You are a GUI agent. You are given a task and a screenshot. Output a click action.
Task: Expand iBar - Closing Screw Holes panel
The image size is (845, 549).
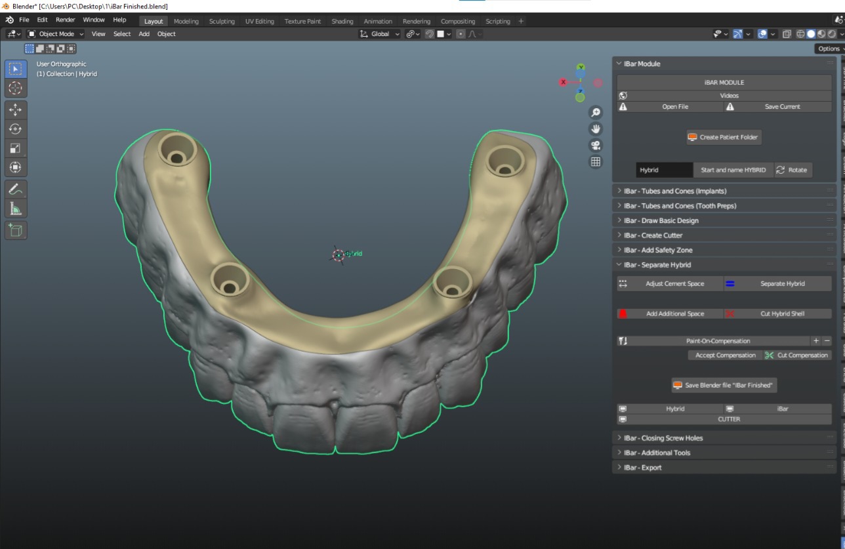[x=724, y=438]
